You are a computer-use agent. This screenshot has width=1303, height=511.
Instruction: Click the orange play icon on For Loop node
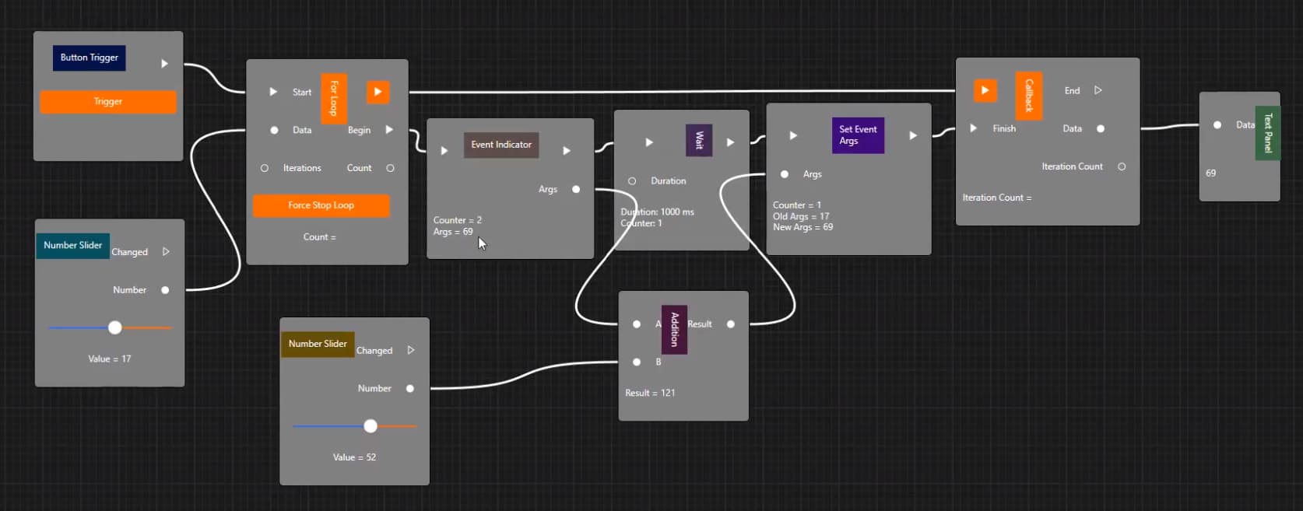point(378,92)
